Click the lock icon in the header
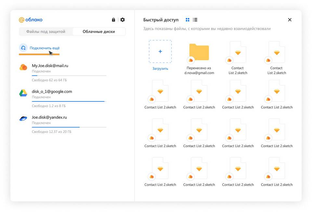Image resolution: width=312 pixels, height=212 pixels. click(113, 20)
